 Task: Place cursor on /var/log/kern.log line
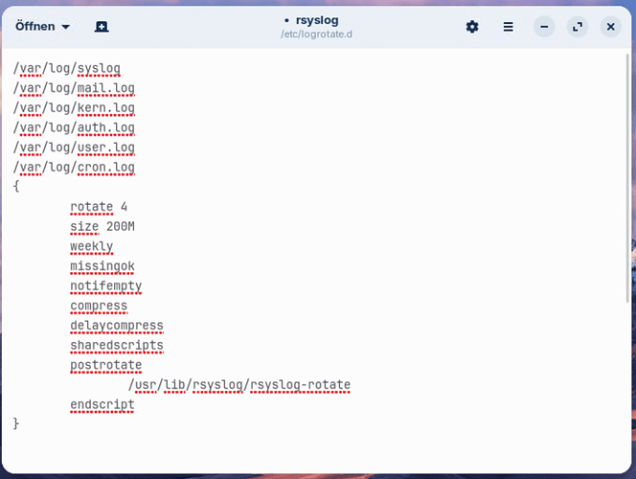[x=74, y=108]
